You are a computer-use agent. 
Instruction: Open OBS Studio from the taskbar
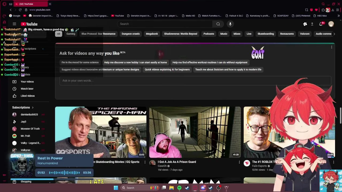tap(218, 188)
